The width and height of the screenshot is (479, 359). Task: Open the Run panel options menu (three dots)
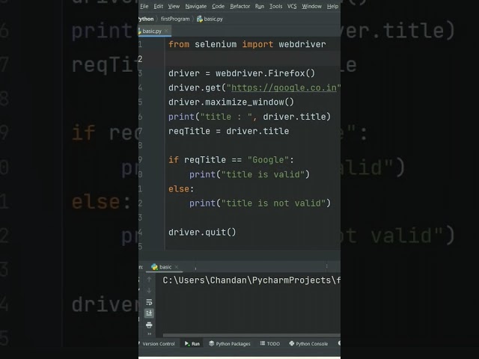tap(326, 266)
